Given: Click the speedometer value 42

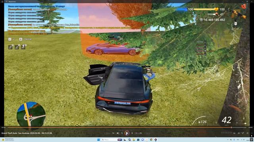Looking at the screenshot, I should (227, 120).
